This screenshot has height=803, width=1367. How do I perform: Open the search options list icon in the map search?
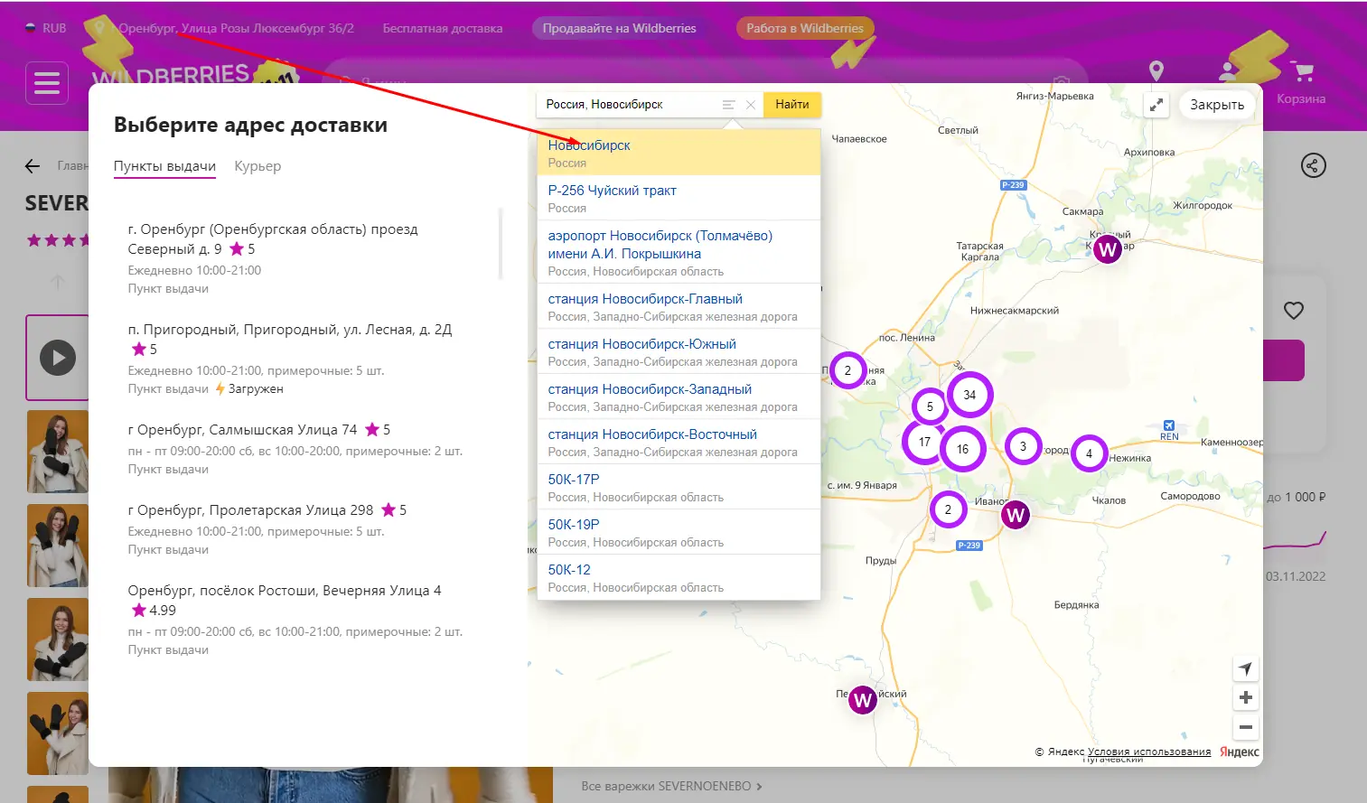(728, 105)
